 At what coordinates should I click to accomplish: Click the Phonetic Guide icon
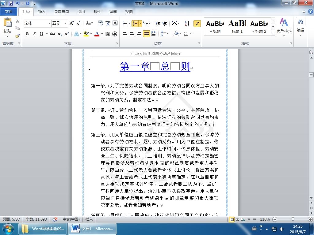[108, 23]
